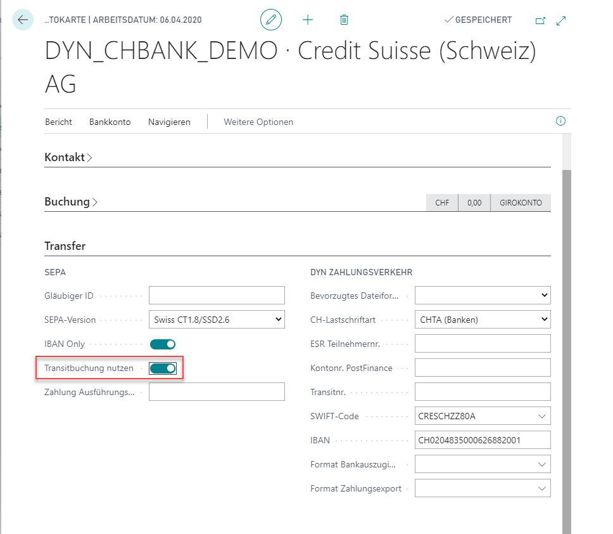Click the IBAN input field
The height and width of the screenshot is (534, 613).
(482, 440)
